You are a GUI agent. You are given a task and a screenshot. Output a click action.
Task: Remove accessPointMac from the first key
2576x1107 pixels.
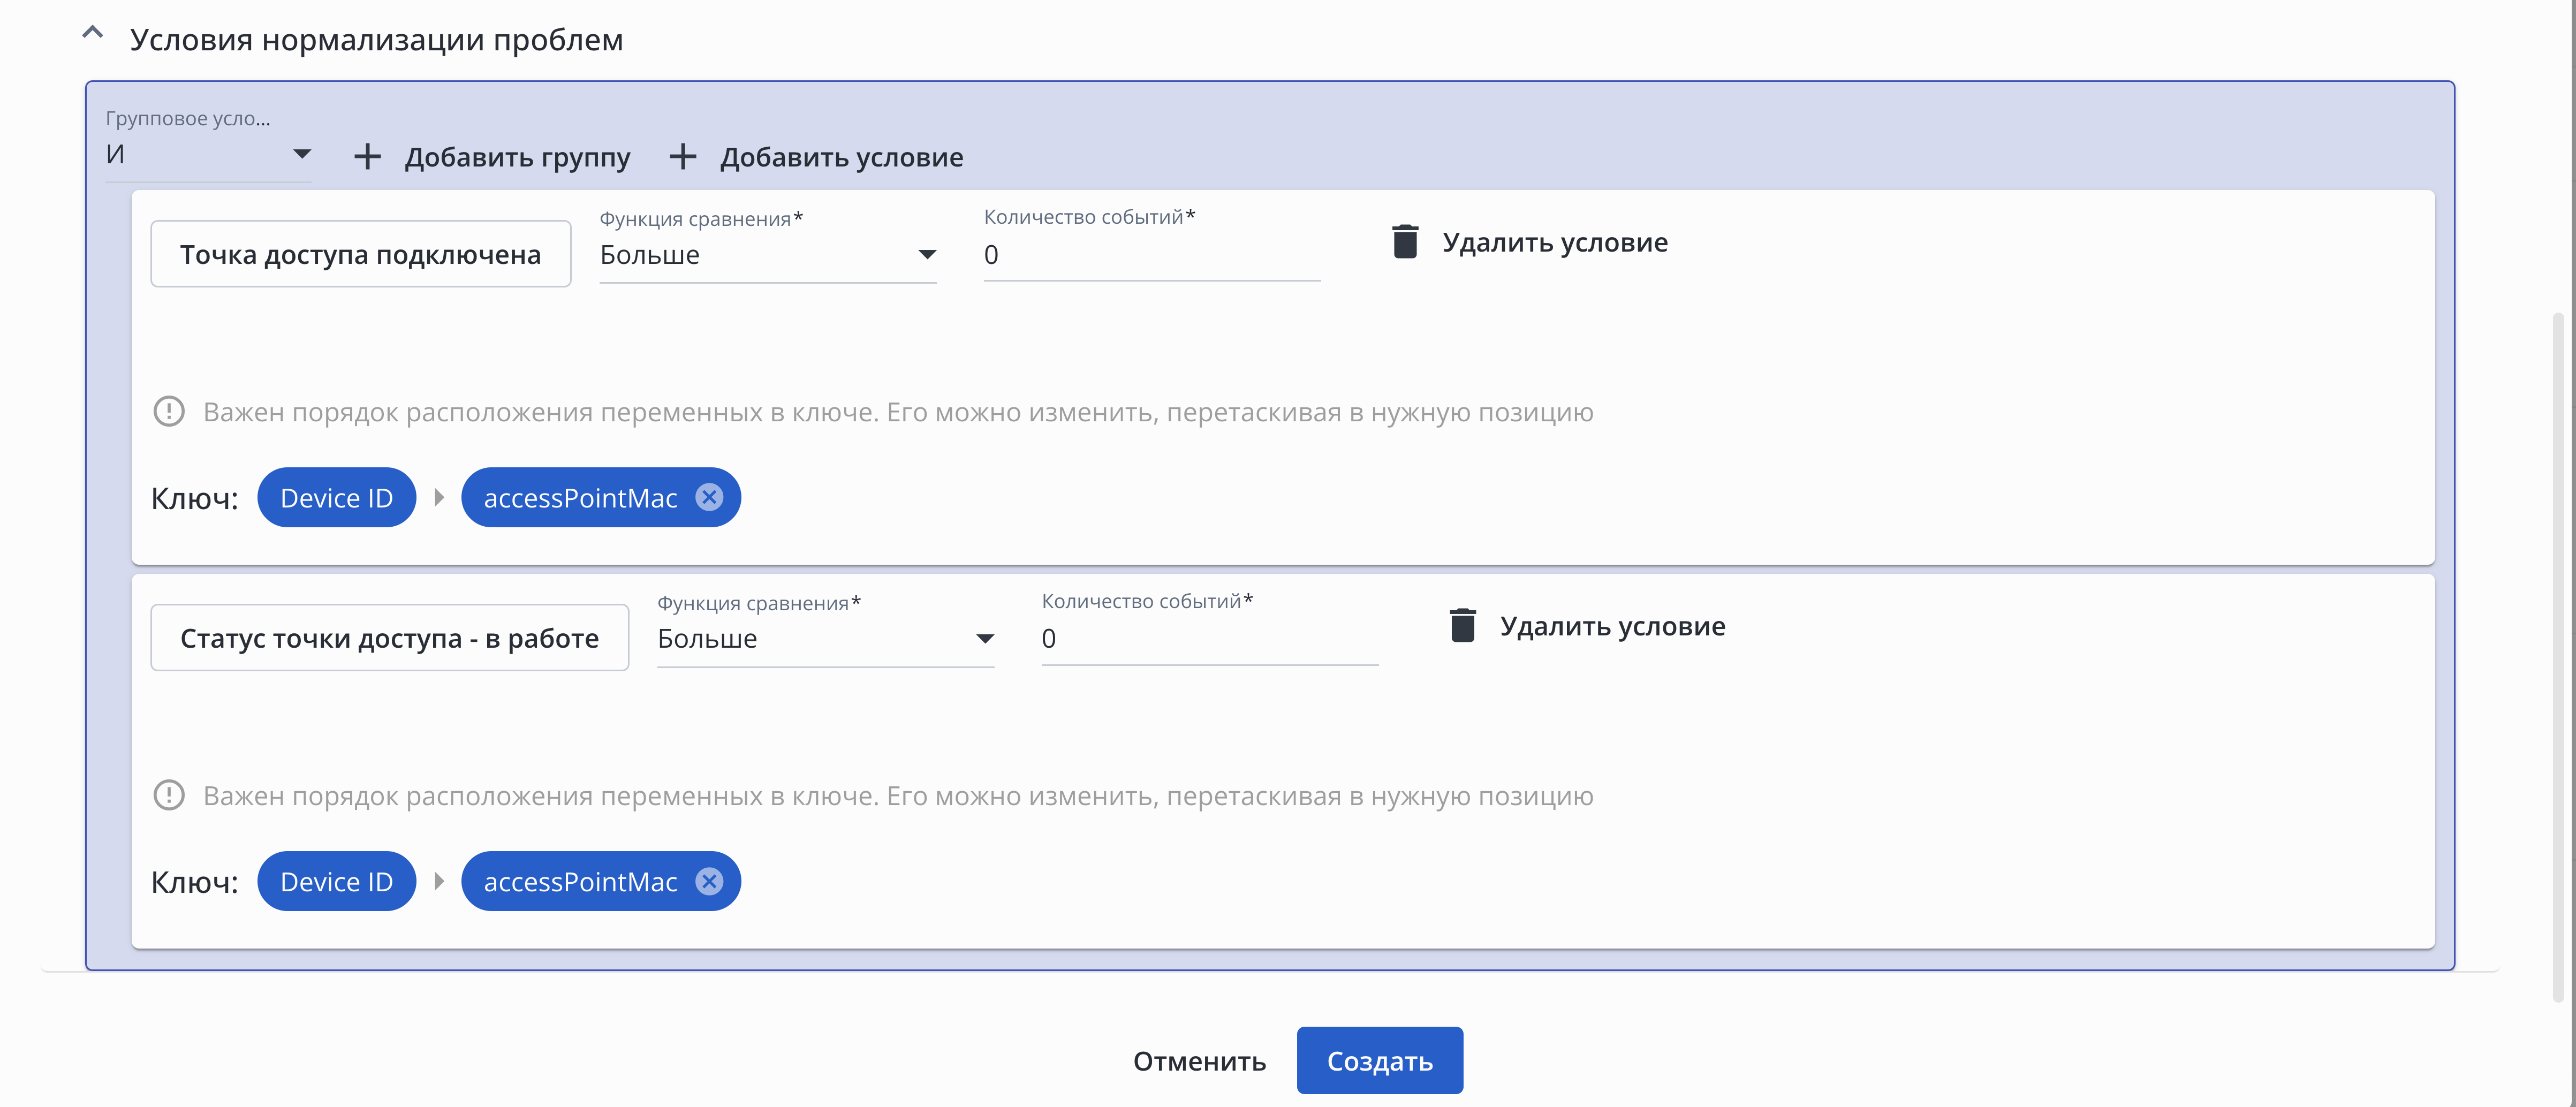point(709,497)
